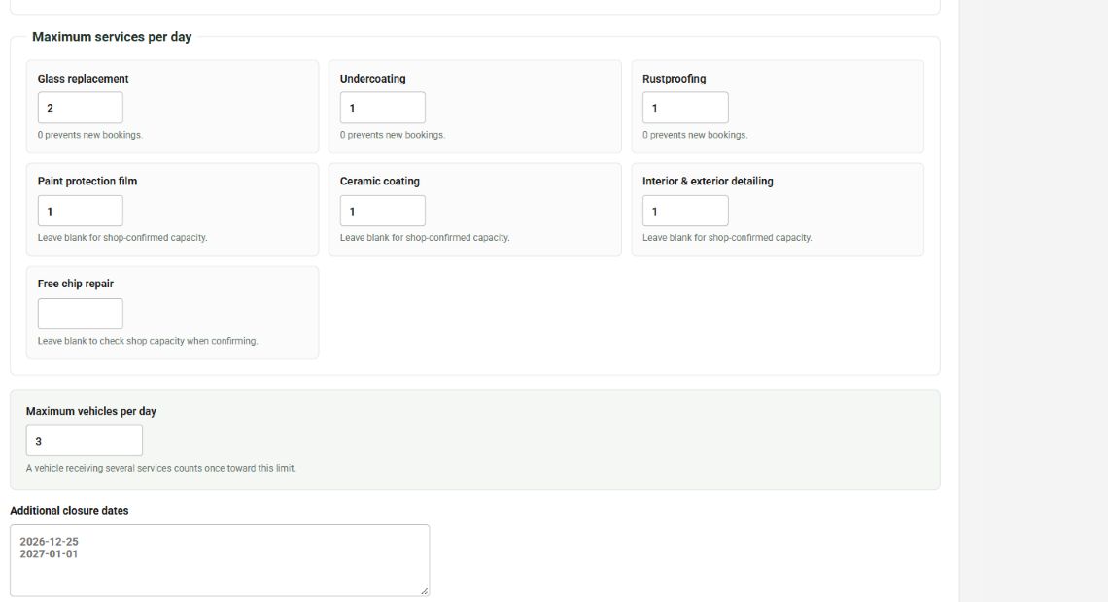This screenshot has width=1108, height=602.
Task: Select the Paint protection film capacity field
Action: (80, 211)
